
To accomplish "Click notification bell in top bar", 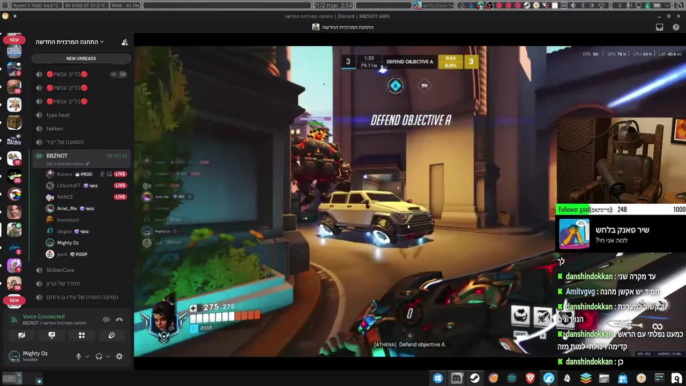I will (462, 5).
